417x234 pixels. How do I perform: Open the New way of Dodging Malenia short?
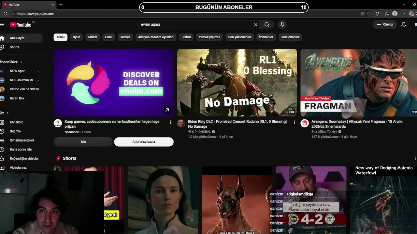pos(383,200)
